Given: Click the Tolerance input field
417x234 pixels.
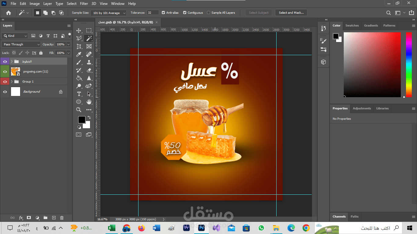Looking at the screenshot, I should 153,13.
